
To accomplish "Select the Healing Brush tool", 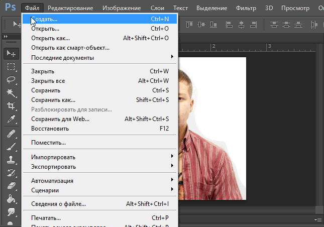I will coord(11,134).
